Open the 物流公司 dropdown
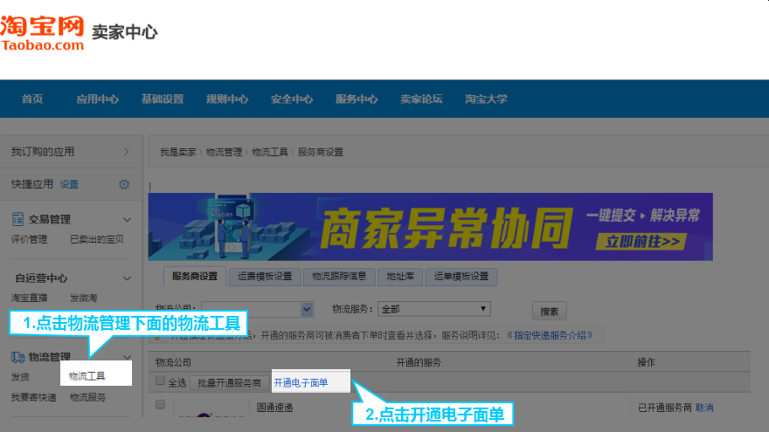 tap(257, 309)
